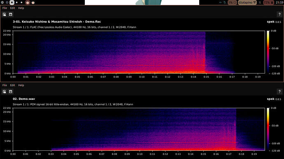Viewport: 284px width, 159px height.
Task: Open the Help menu in Demo.wav window
Action: (x=21, y=85)
